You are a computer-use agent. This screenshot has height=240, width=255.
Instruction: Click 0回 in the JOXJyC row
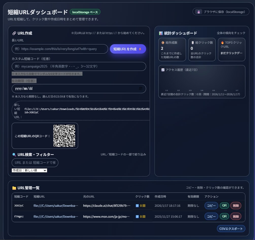143,206
